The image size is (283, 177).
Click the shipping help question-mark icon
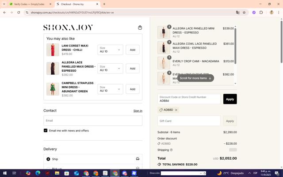(x=171, y=150)
